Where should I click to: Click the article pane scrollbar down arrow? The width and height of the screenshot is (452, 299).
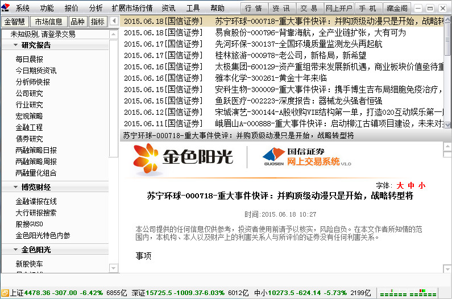[x=447, y=269]
